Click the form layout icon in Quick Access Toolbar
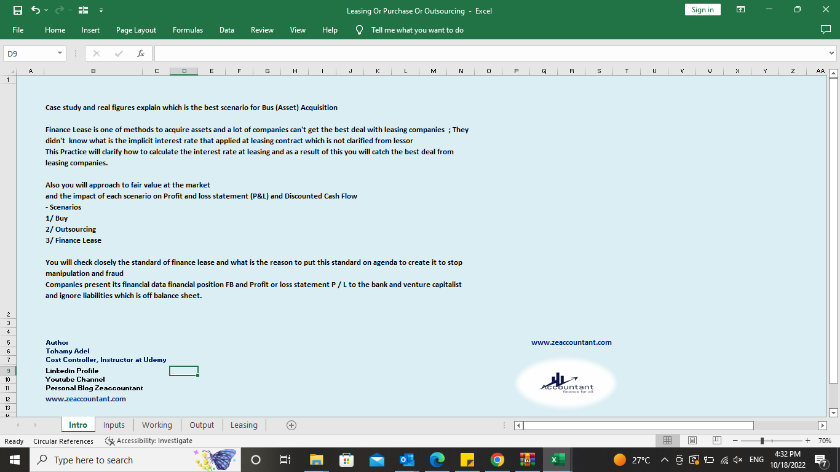 click(x=83, y=10)
